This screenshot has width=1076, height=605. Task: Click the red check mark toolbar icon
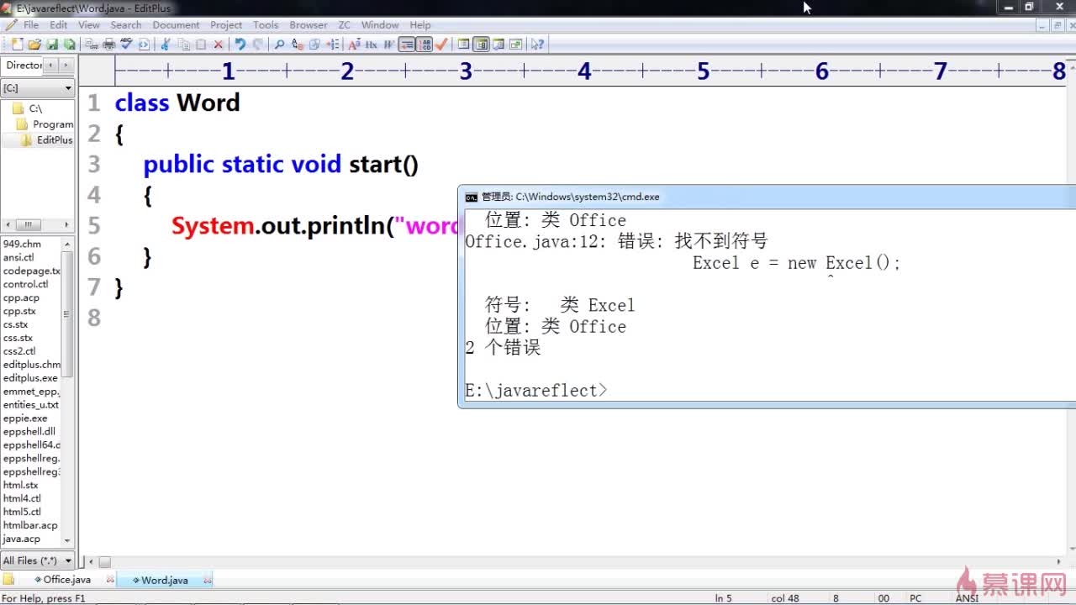pyautogui.click(x=440, y=44)
